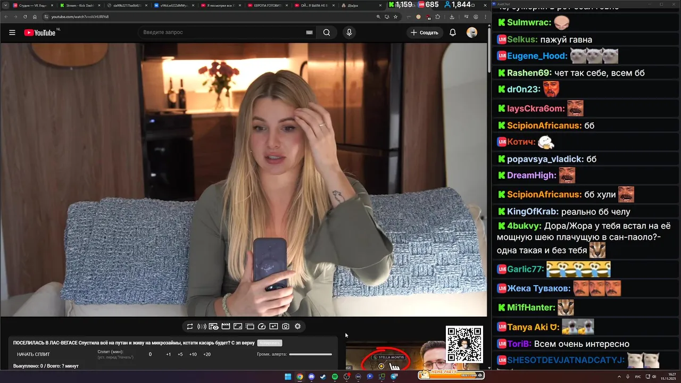
Task: Open the on-screen keyboard in search box
Action: coord(309,32)
